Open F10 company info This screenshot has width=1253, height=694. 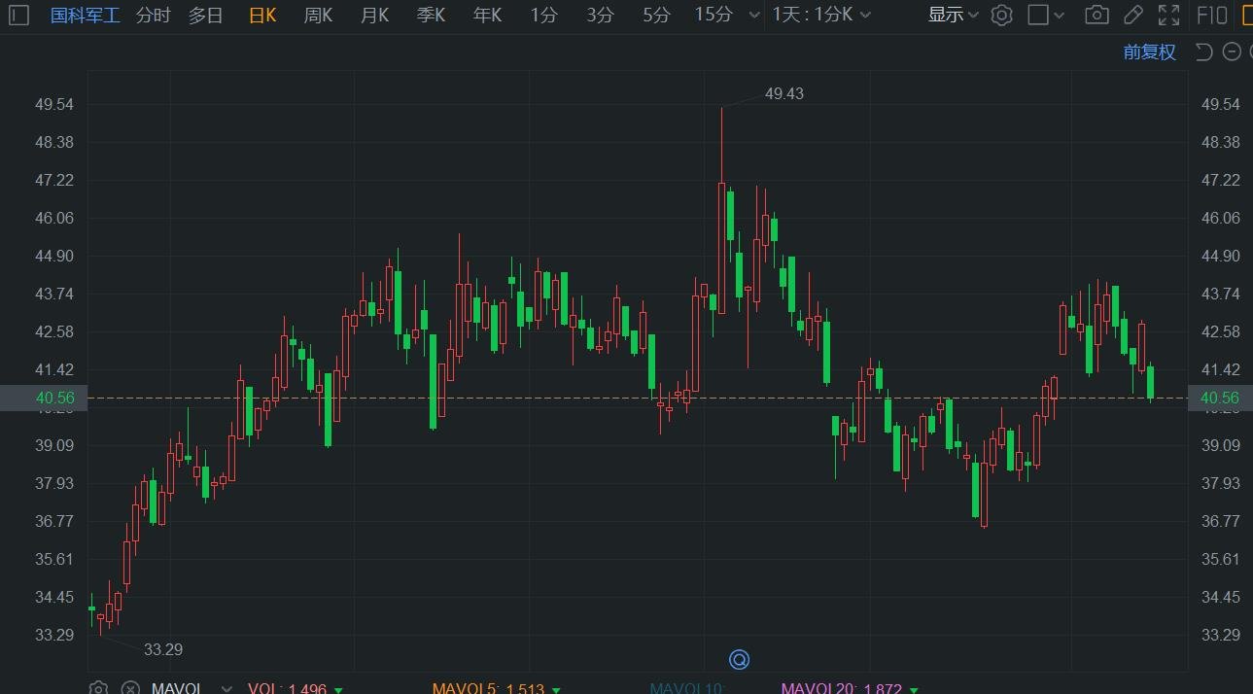point(1211,15)
